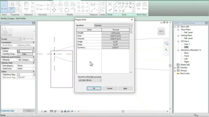Image resolution: width=209 pixels, height=117 pixels.
Task: Toggle the Trajectory Segmentation checkbox
Action: point(19,74)
